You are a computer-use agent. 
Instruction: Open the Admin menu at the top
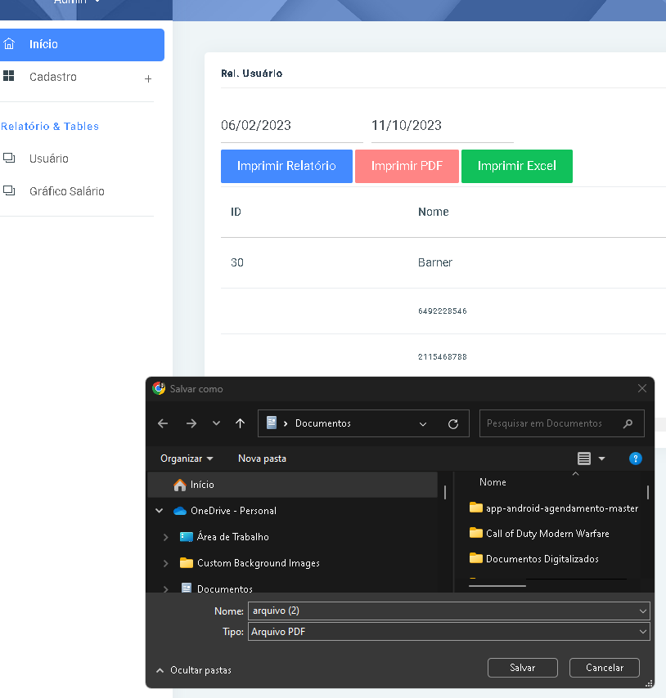(x=75, y=2)
